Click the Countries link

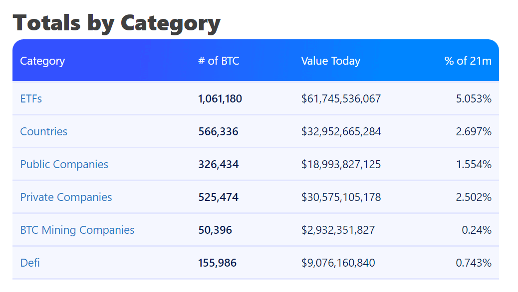coord(43,131)
